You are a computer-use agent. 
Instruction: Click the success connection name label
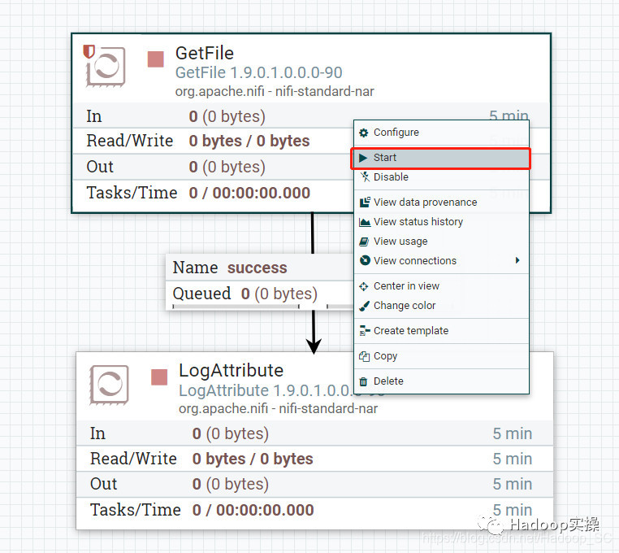tap(257, 268)
